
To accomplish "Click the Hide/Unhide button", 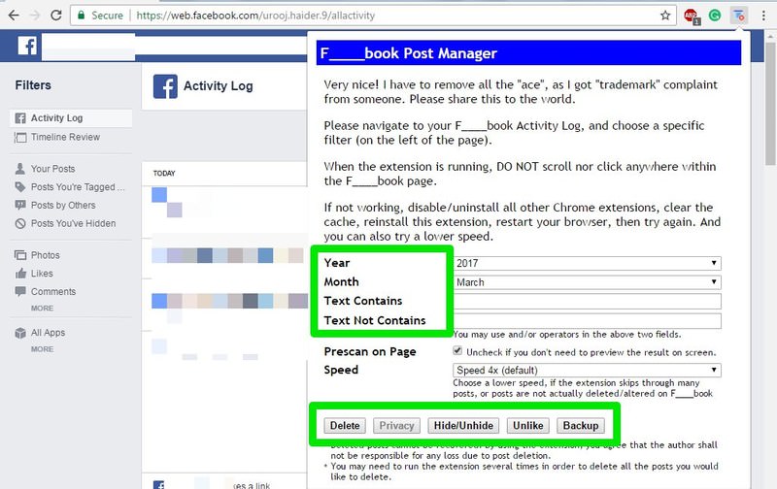I will tap(463, 426).
